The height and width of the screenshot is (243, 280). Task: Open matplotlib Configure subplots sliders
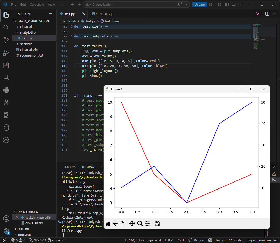pos(148,224)
